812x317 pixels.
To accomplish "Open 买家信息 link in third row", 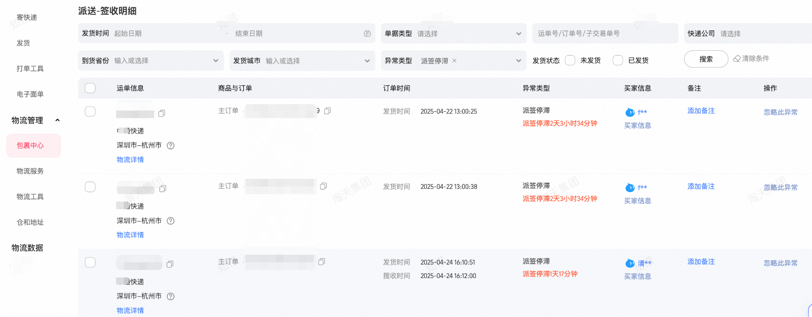I will (x=637, y=276).
